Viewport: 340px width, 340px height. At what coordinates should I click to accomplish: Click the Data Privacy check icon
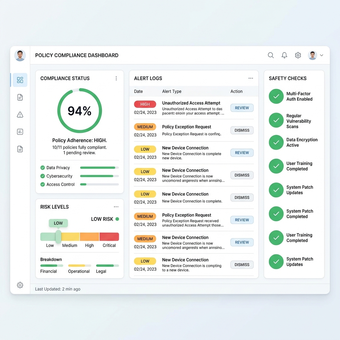pyautogui.click(x=42, y=168)
